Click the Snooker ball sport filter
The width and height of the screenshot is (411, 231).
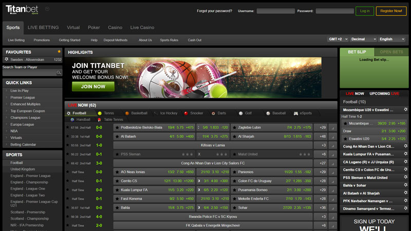186,113
